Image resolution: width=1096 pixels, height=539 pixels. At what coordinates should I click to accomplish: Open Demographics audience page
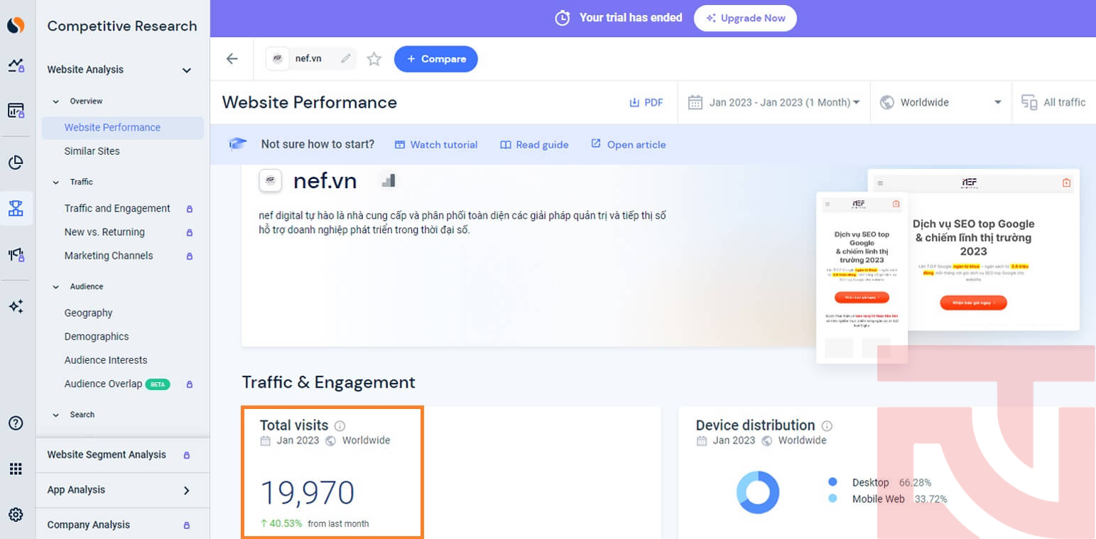97,337
